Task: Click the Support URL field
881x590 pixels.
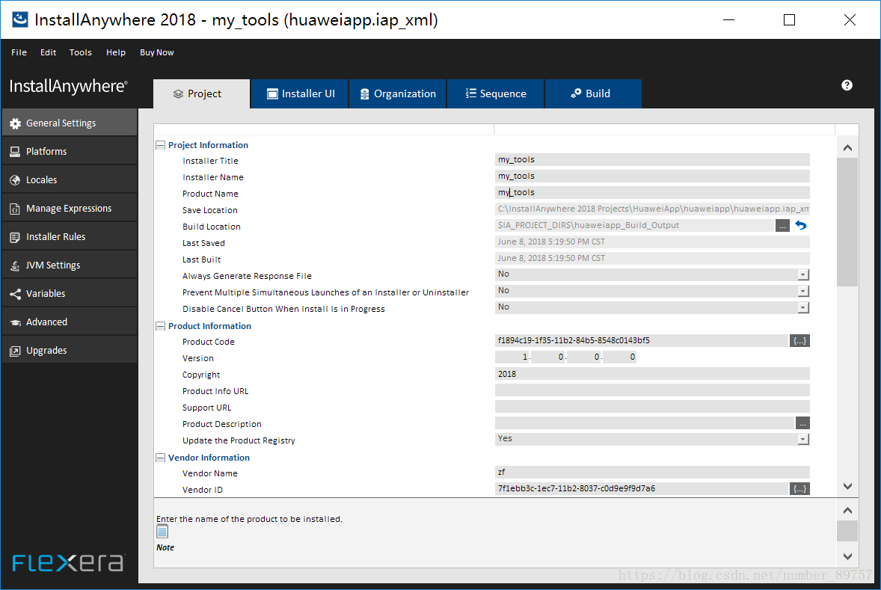Action: click(x=652, y=406)
